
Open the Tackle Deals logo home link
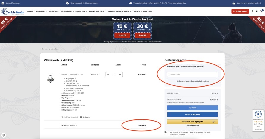[13, 12]
